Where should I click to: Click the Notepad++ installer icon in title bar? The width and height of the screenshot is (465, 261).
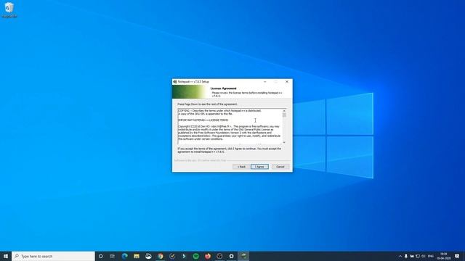tap(175, 82)
